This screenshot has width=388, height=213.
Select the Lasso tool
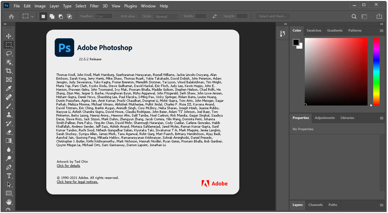(x=9, y=53)
